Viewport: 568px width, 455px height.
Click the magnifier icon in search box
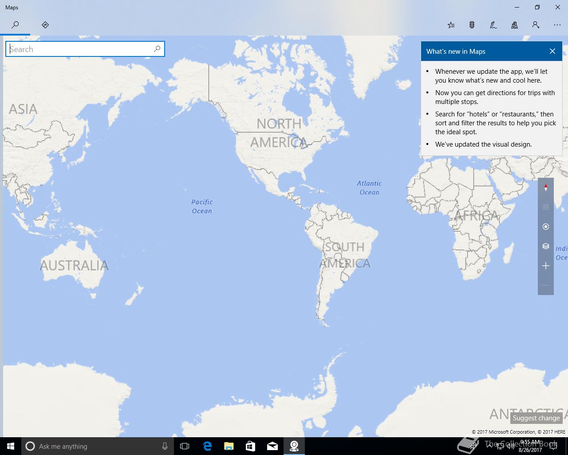click(157, 49)
